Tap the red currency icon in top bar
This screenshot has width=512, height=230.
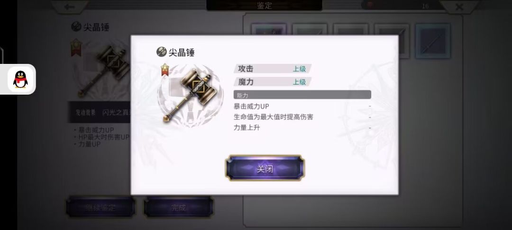point(370,5)
